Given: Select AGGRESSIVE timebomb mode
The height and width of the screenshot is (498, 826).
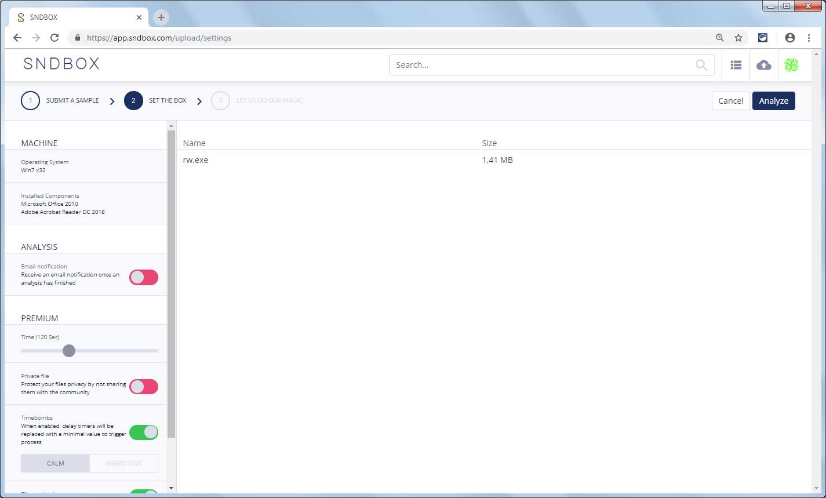Looking at the screenshot, I should click(x=123, y=463).
